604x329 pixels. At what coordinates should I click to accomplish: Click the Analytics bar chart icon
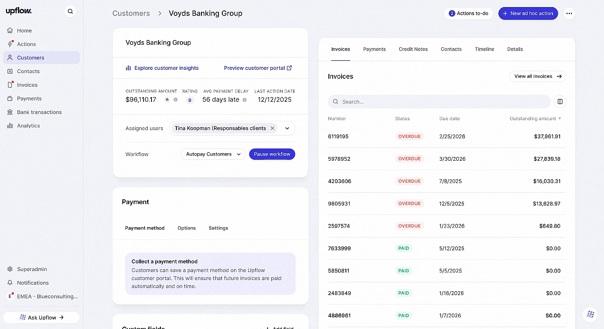pyautogui.click(x=10, y=126)
